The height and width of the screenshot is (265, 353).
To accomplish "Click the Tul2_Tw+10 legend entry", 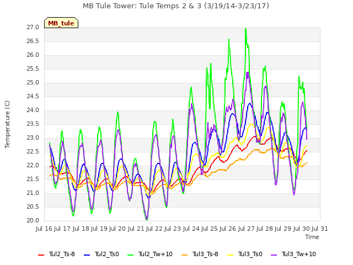I will pos(149,254).
